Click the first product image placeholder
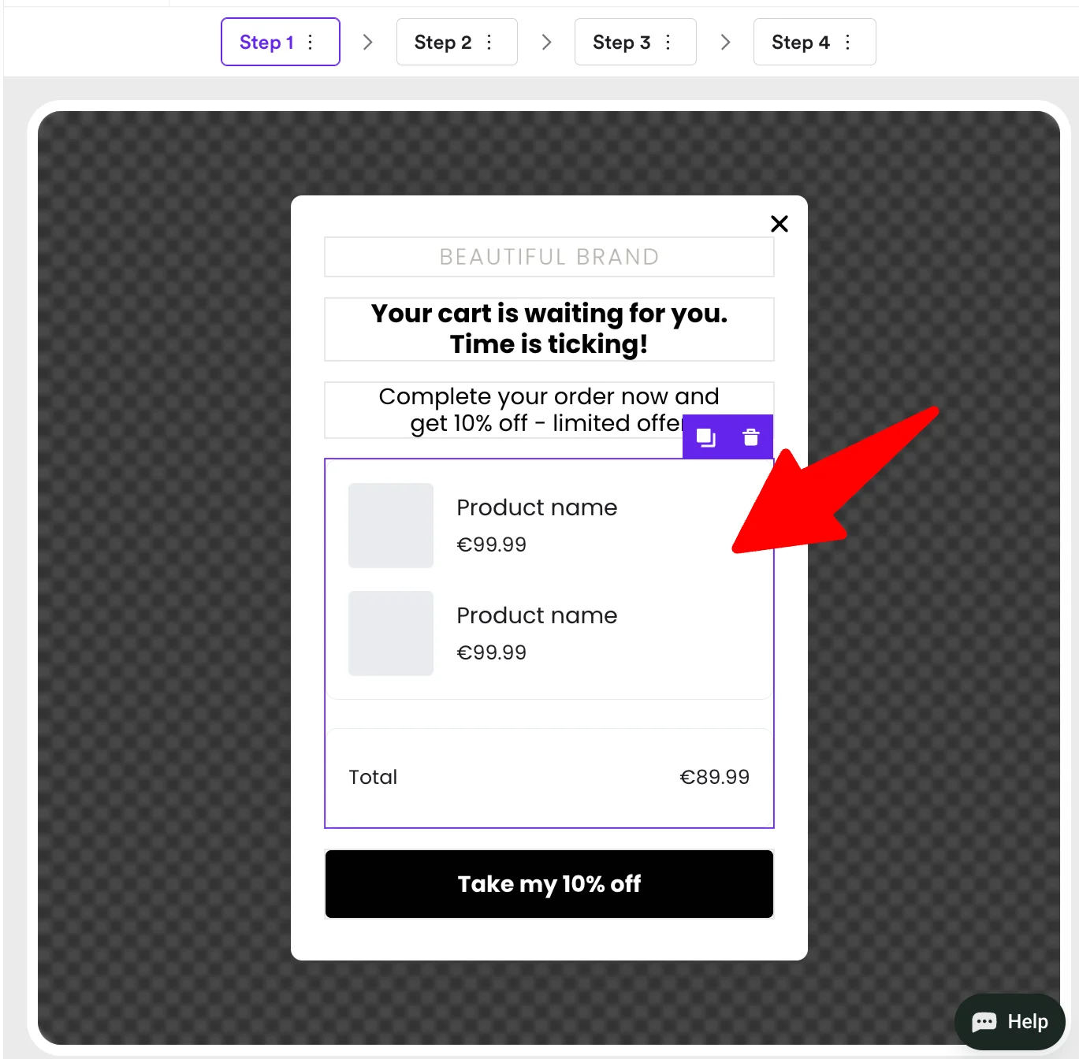Screen dimensions: 1079x1059 click(391, 526)
